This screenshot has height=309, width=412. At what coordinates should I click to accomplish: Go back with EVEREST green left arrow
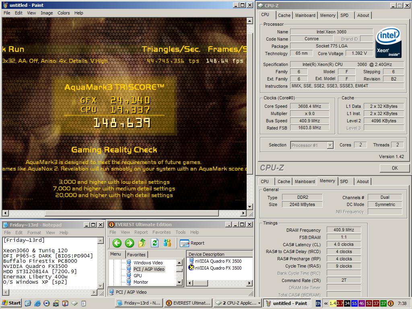tap(117, 243)
